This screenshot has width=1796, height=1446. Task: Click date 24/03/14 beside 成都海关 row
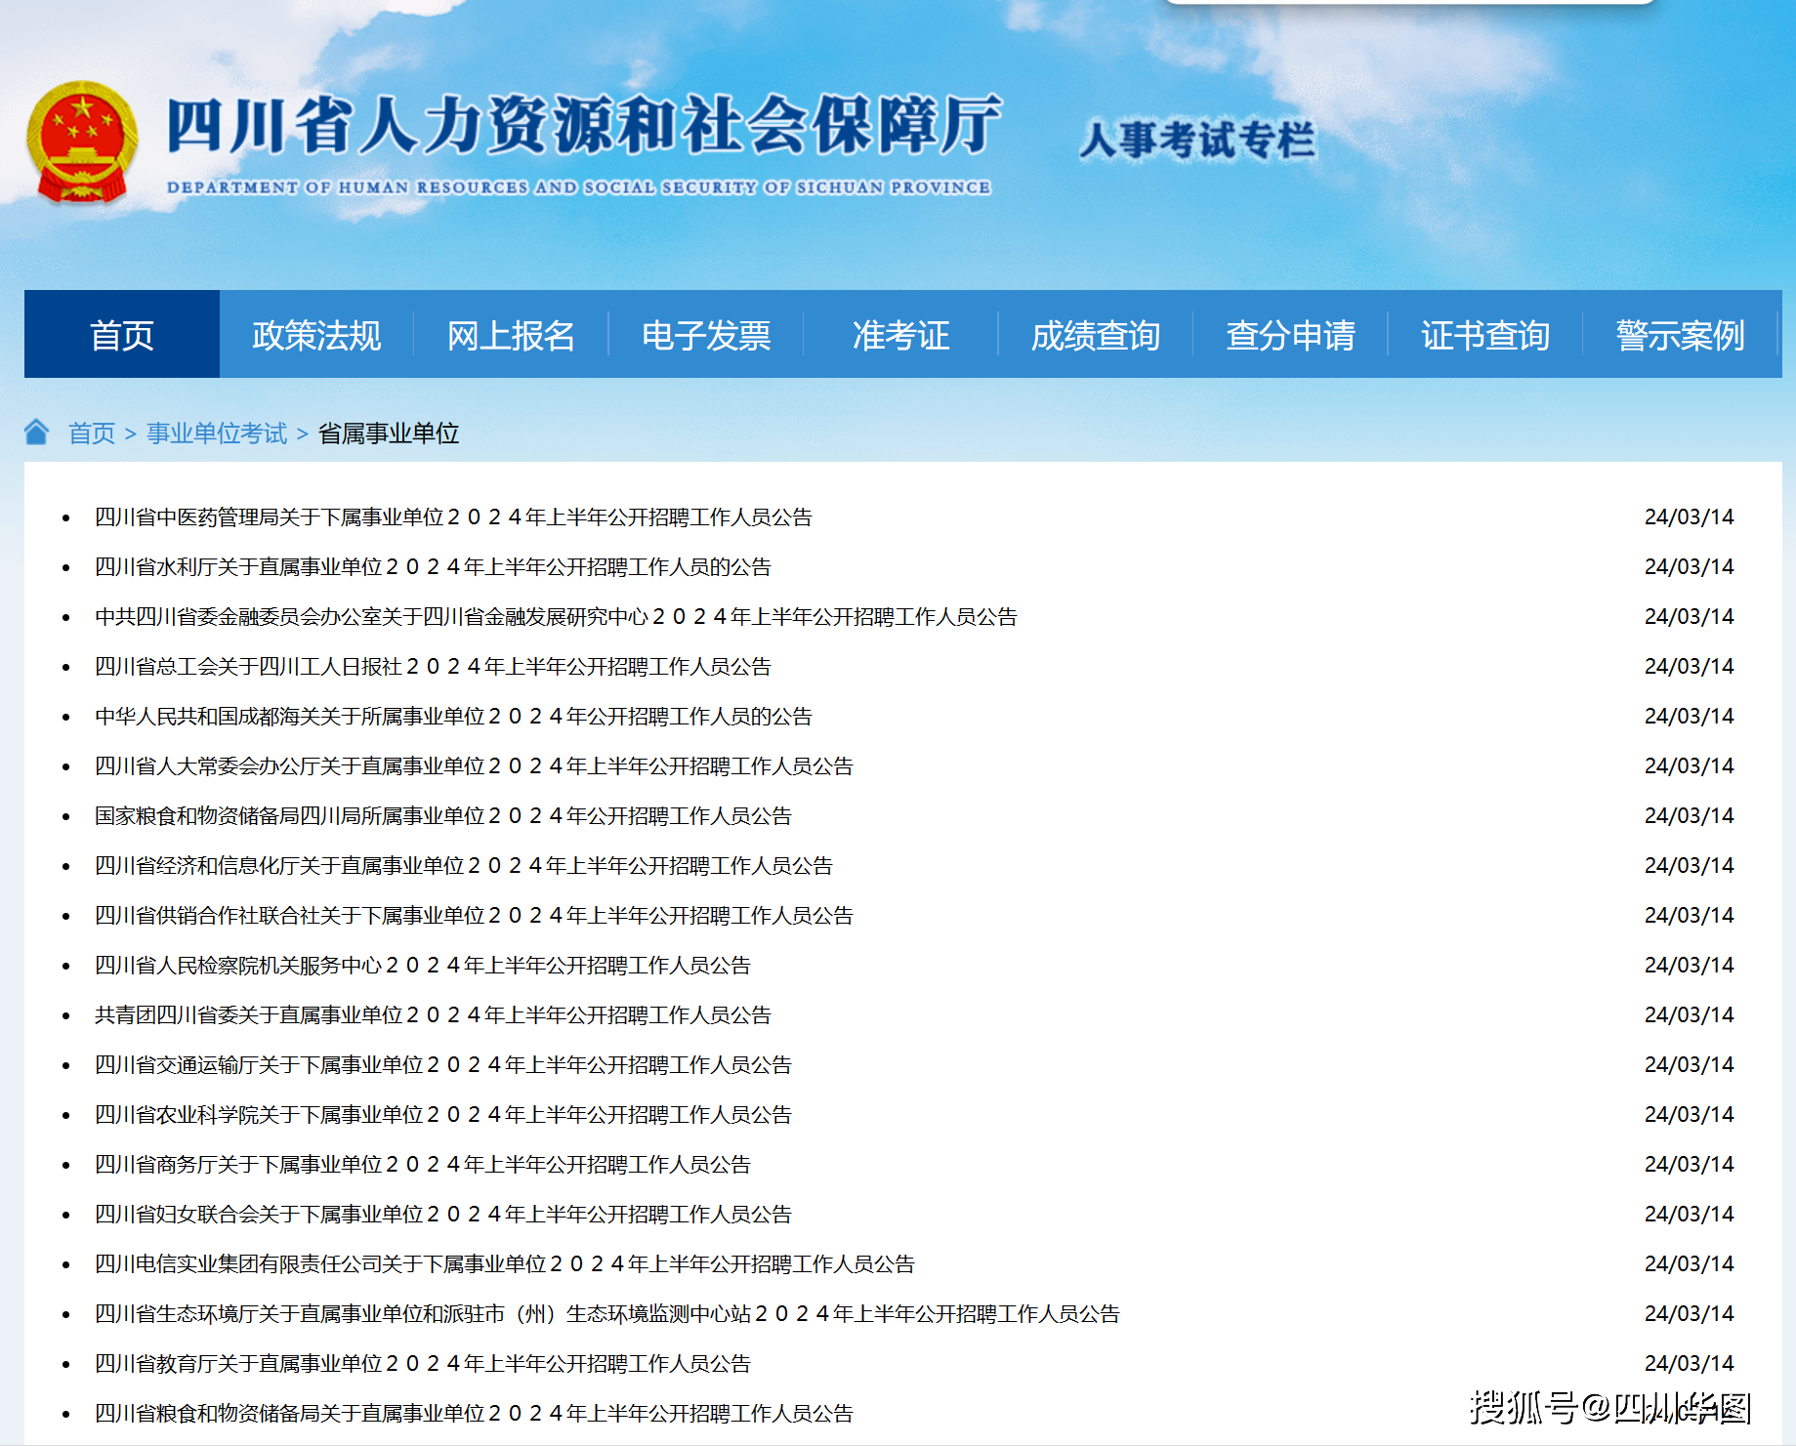click(x=1689, y=716)
